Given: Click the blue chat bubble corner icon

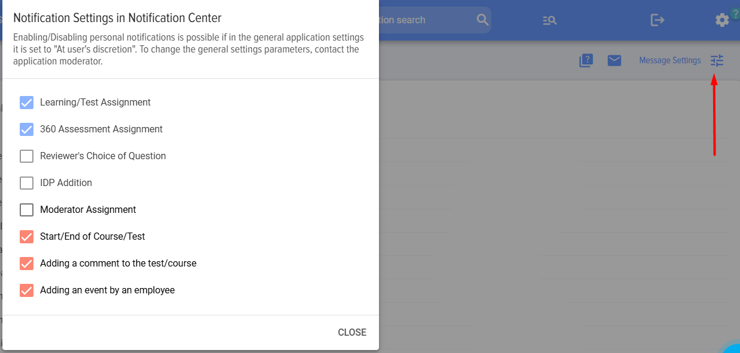Looking at the screenshot, I should (x=733, y=348).
